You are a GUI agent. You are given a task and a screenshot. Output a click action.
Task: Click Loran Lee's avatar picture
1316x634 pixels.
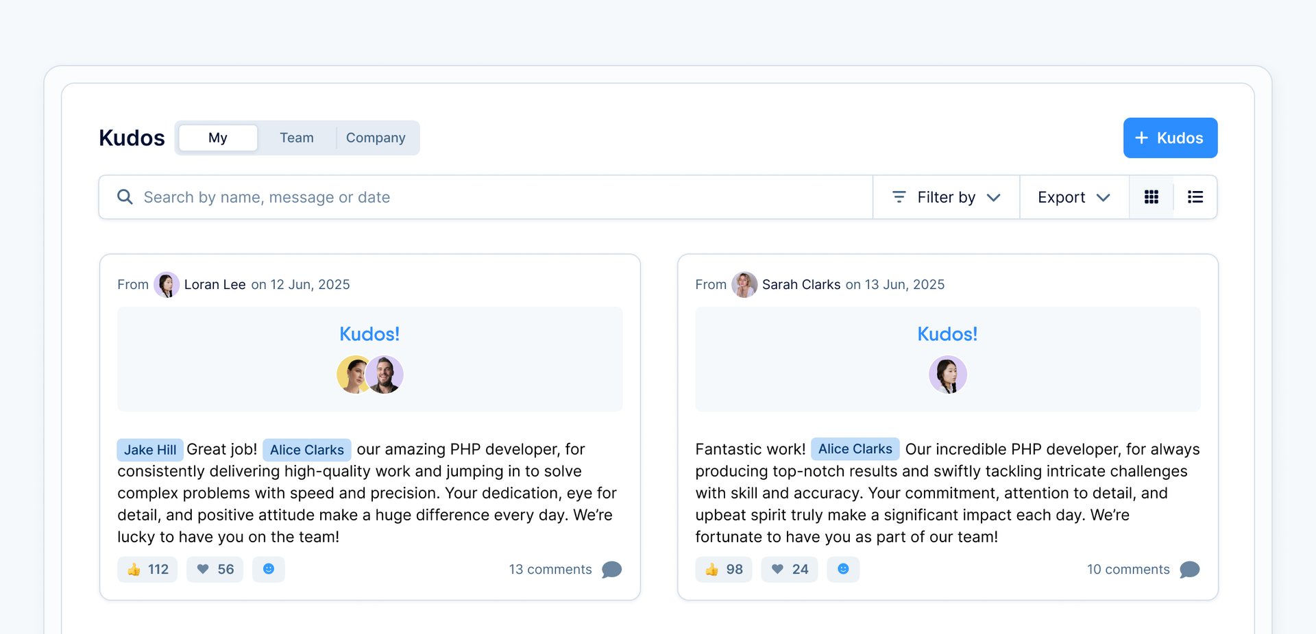click(167, 285)
